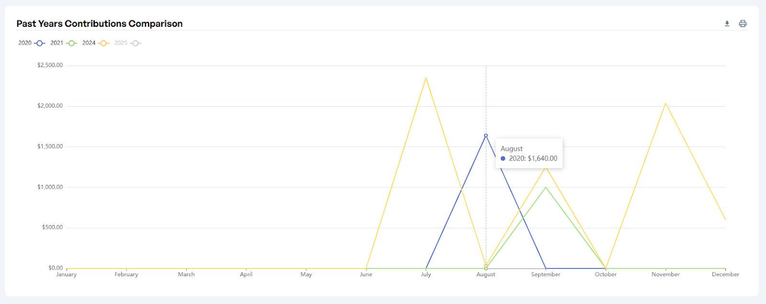Click the June label on x-axis
This screenshot has height=304, width=766.
coord(366,274)
